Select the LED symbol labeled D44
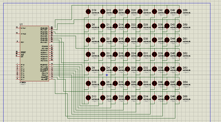This screenshot has height=122, width=221. click(x=167, y=40)
